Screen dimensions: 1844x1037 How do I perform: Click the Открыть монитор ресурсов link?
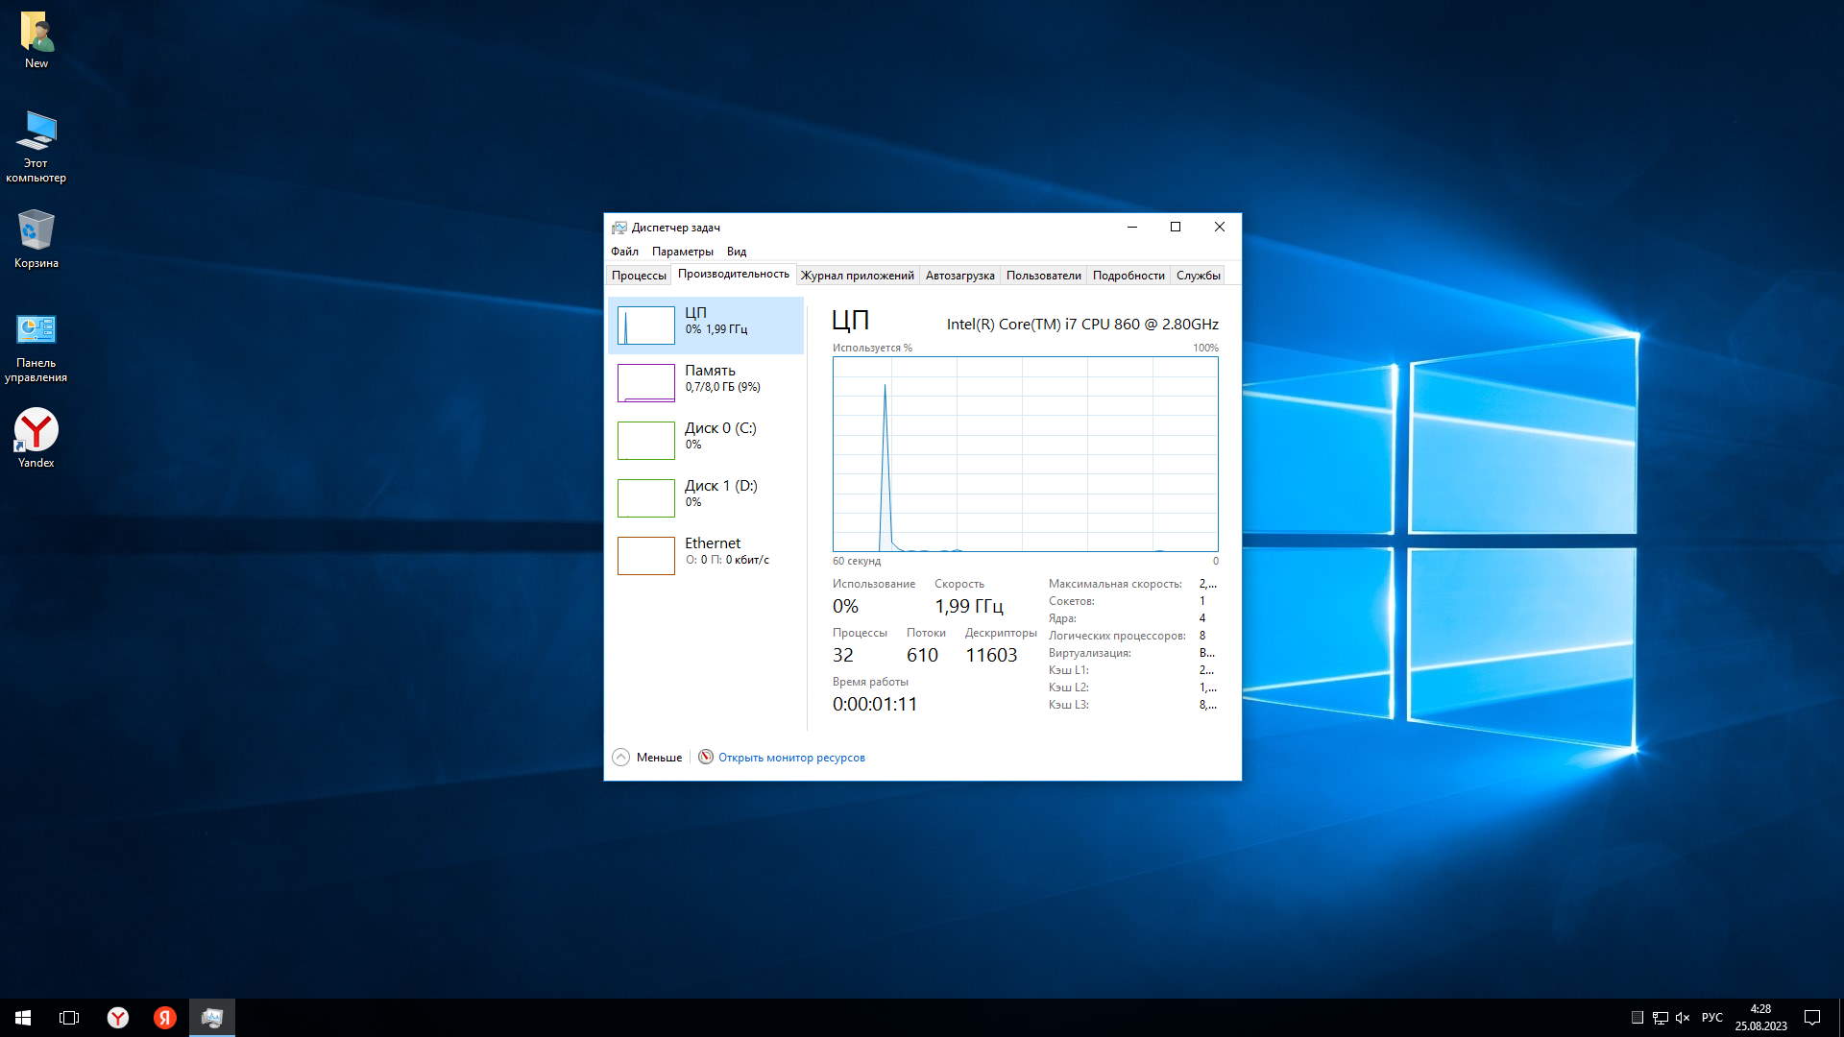tap(791, 758)
